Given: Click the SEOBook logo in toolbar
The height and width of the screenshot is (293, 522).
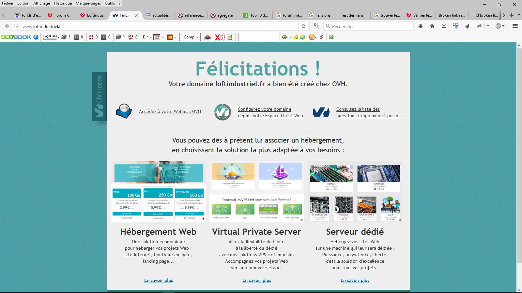Looking at the screenshot, I should pyautogui.click(x=16, y=37).
